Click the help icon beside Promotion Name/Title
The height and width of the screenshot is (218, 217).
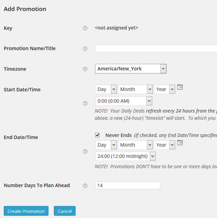[x=85, y=49]
